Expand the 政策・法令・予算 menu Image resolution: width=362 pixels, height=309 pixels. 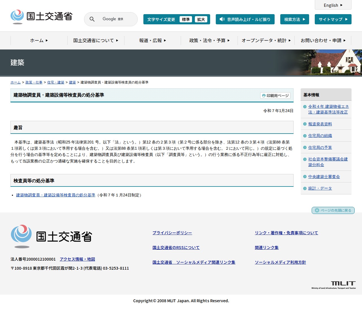tap(210, 40)
